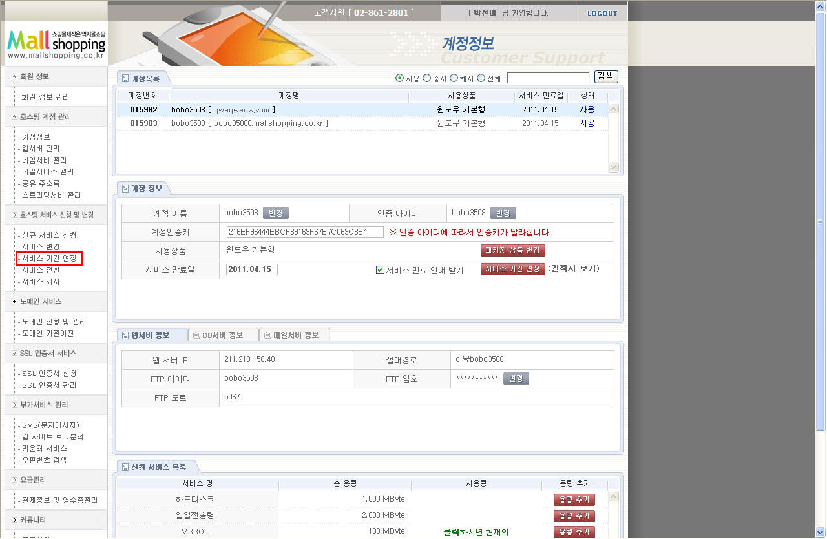Select the 전체 radio button
This screenshot has height=539, width=827.
(x=481, y=78)
